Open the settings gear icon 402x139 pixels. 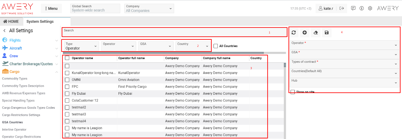tap(370, 8)
